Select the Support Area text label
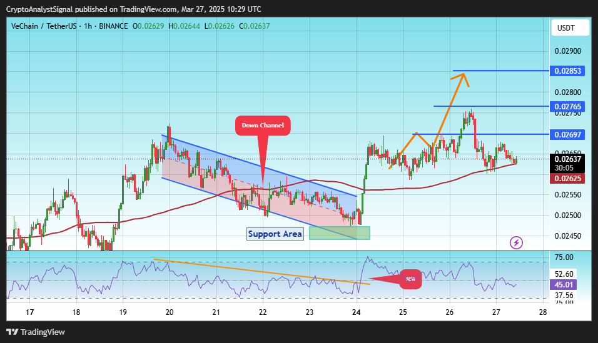Screen dimensions: 598x343 (x=275, y=234)
